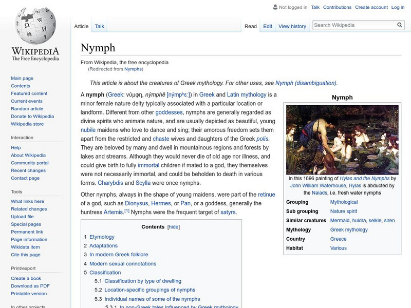This screenshot has width=411, height=308.
Task: Click the Wikipedia globe logo
Action: (35, 26)
